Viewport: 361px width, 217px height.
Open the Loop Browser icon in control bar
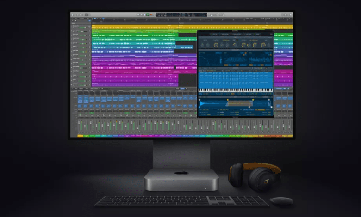click(x=288, y=15)
